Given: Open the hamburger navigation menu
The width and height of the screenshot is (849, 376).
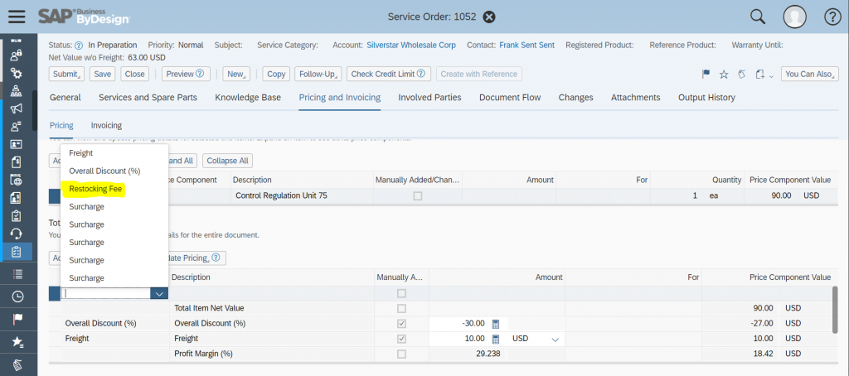Looking at the screenshot, I should (17, 17).
